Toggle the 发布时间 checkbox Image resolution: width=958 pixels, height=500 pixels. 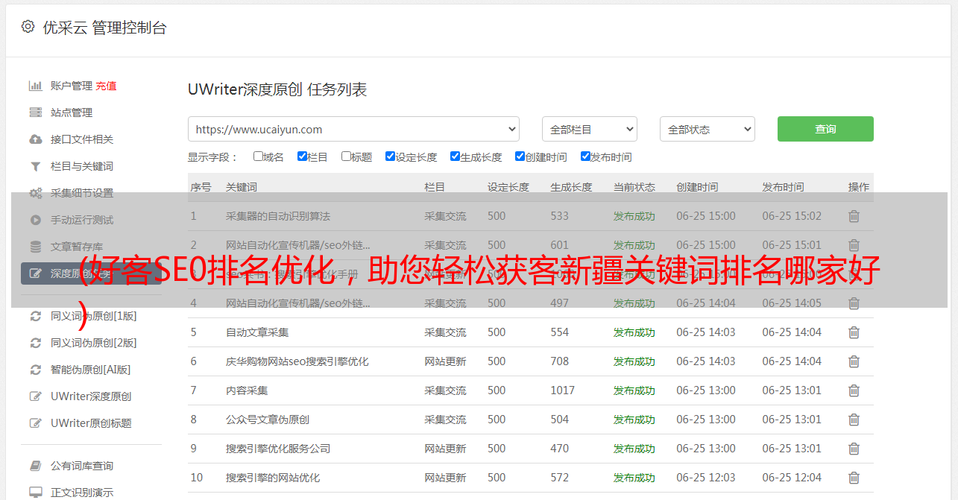coord(585,156)
